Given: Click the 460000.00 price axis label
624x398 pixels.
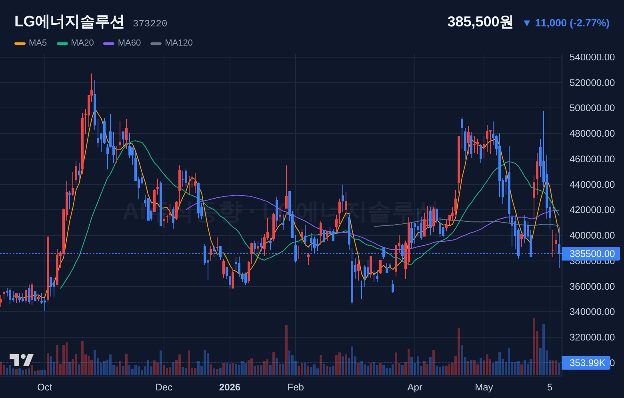Looking at the screenshot, I should [592, 159].
